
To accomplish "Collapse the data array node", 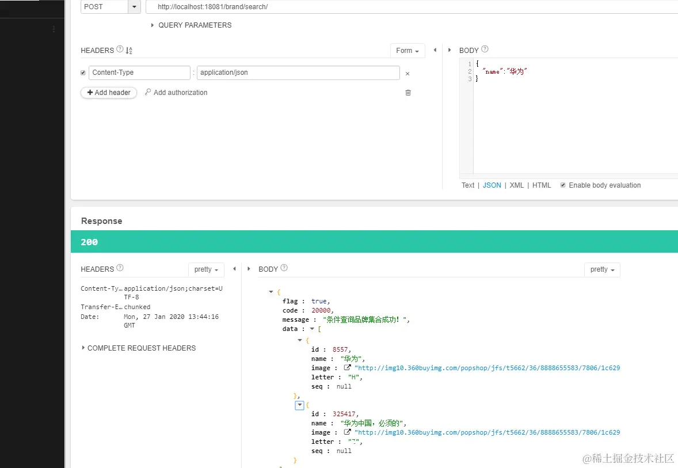I will pos(312,329).
